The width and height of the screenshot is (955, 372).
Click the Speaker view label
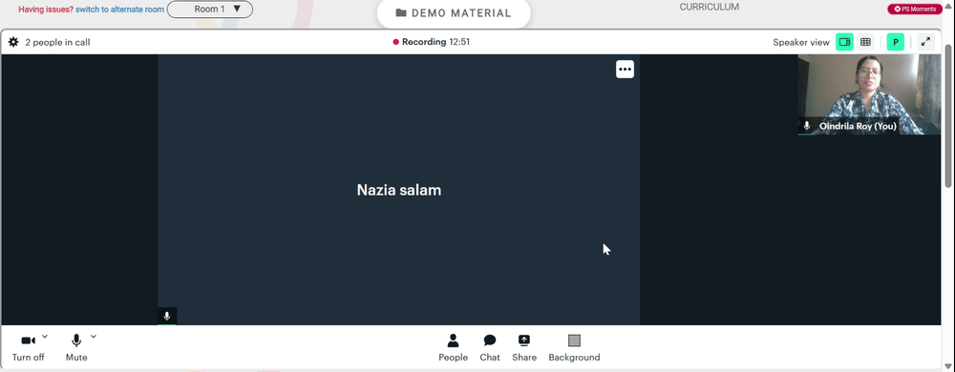click(x=801, y=42)
